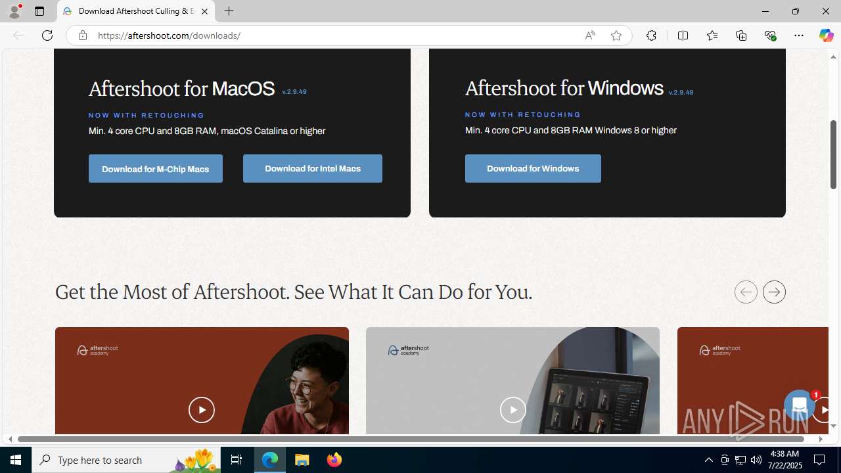Open the network icon in tray
The height and width of the screenshot is (473, 841).
tap(740, 460)
